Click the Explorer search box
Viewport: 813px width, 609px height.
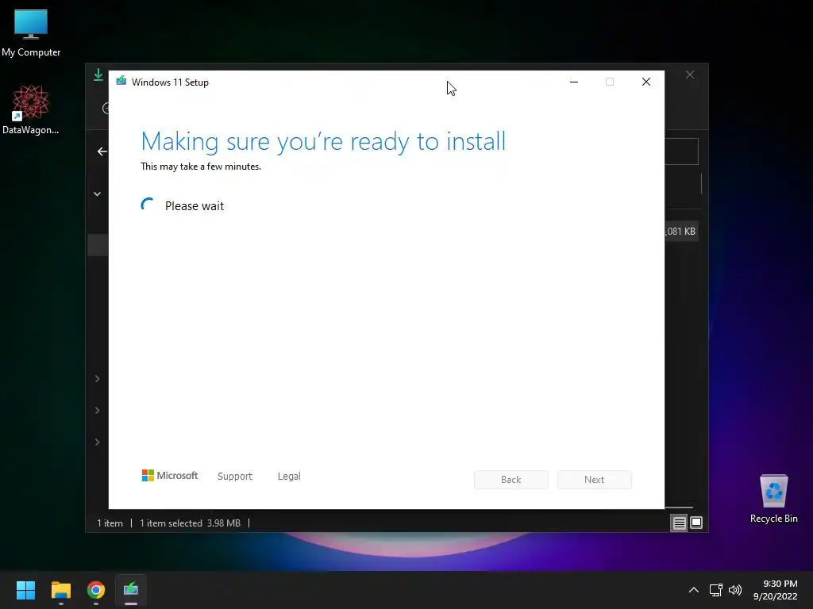(682, 151)
